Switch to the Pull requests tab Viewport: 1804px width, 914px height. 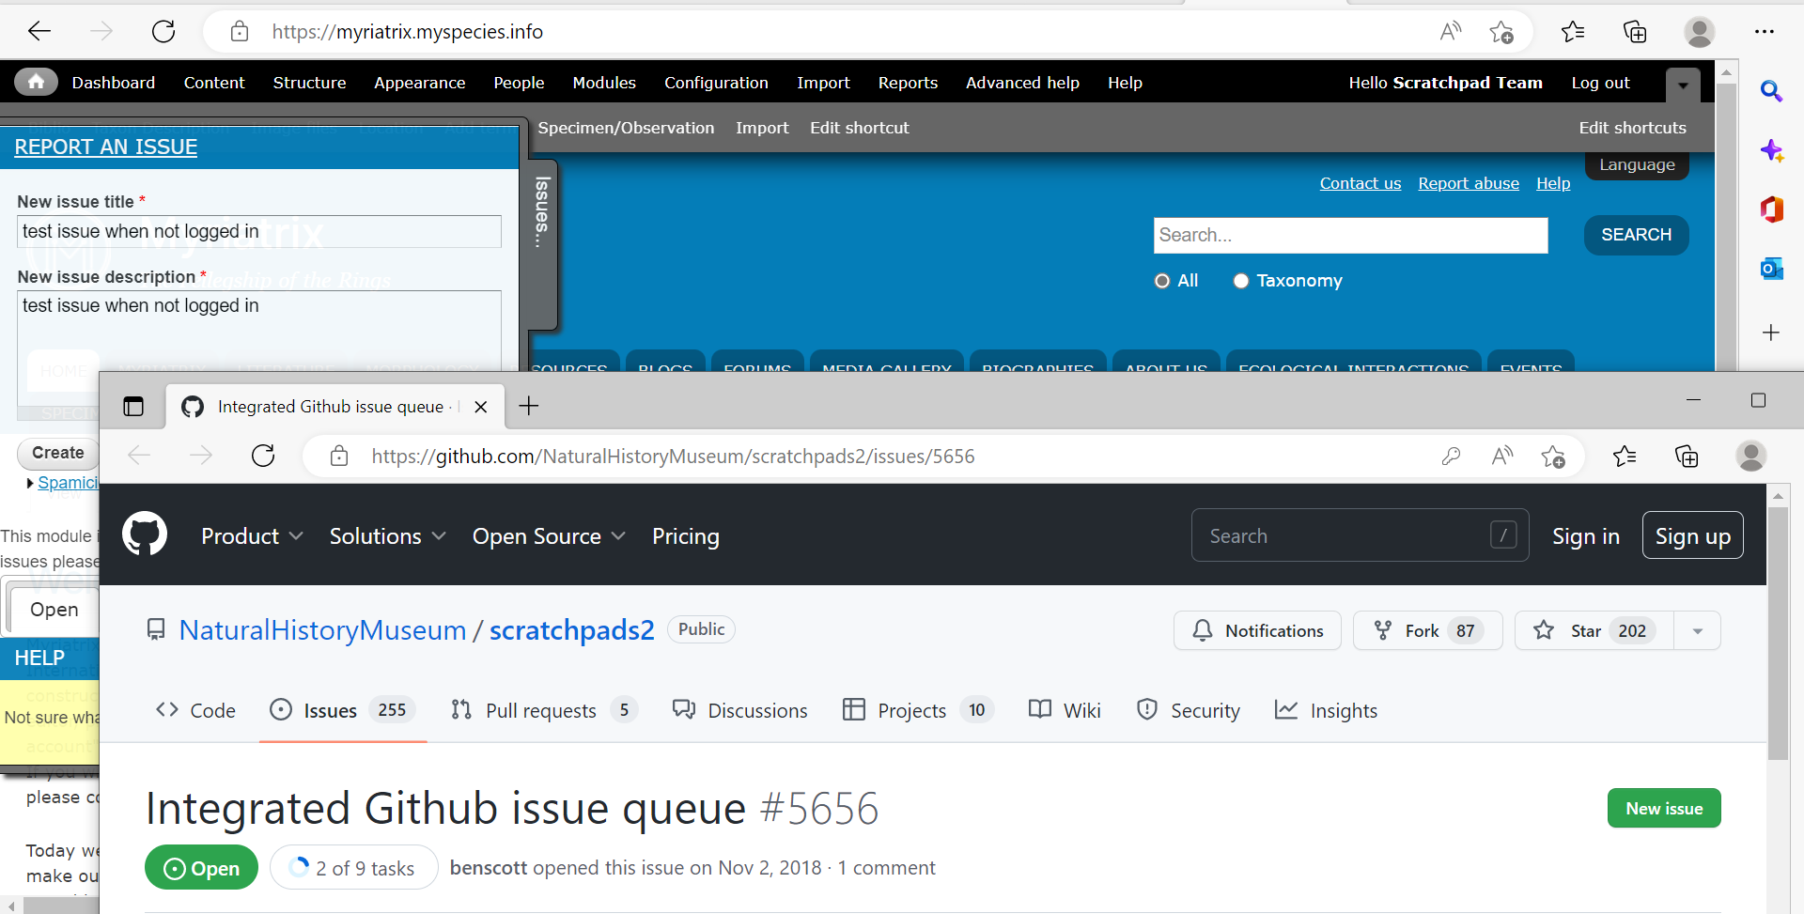[539, 710]
